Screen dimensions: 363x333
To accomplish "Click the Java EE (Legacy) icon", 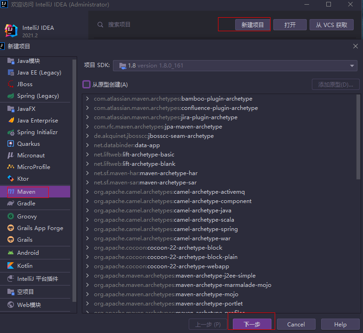I will [x=11, y=73].
